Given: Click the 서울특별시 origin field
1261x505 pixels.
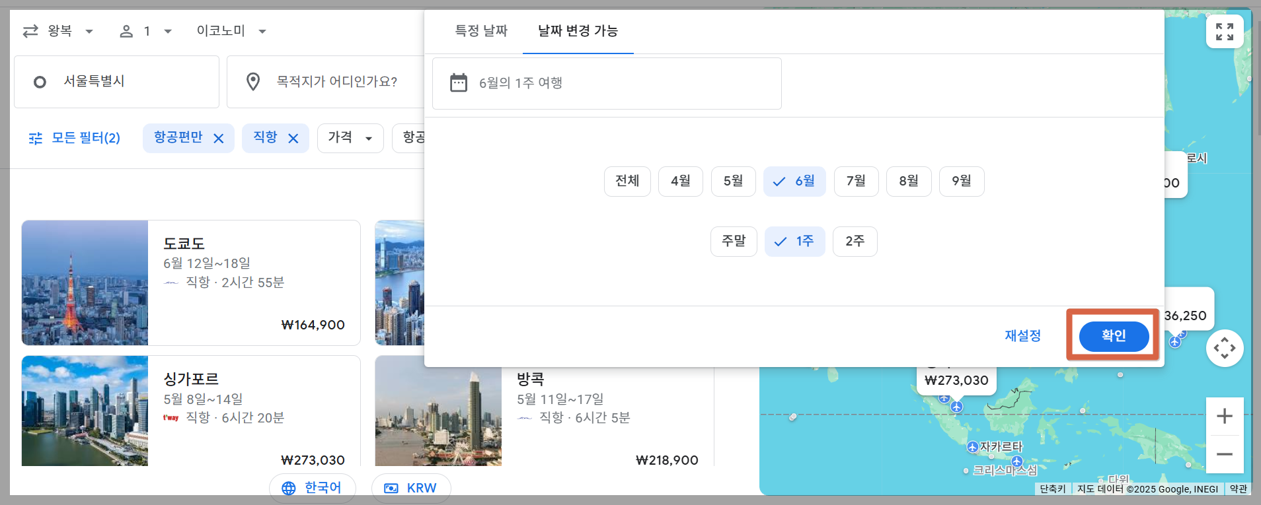Looking at the screenshot, I should (x=116, y=82).
